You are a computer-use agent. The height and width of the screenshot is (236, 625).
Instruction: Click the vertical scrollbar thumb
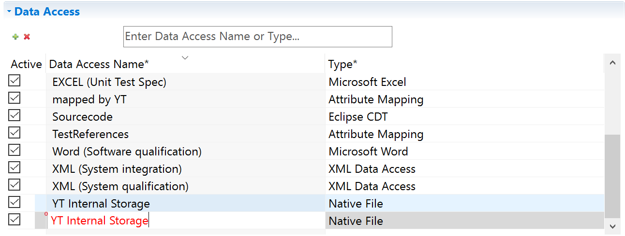(x=612, y=176)
